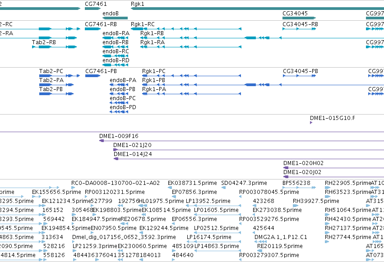
Task: Click Rgk1-PA protein label
Action: 154,89
